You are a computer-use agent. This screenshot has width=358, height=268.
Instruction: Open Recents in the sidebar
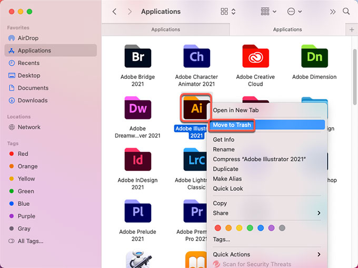click(51, 63)
